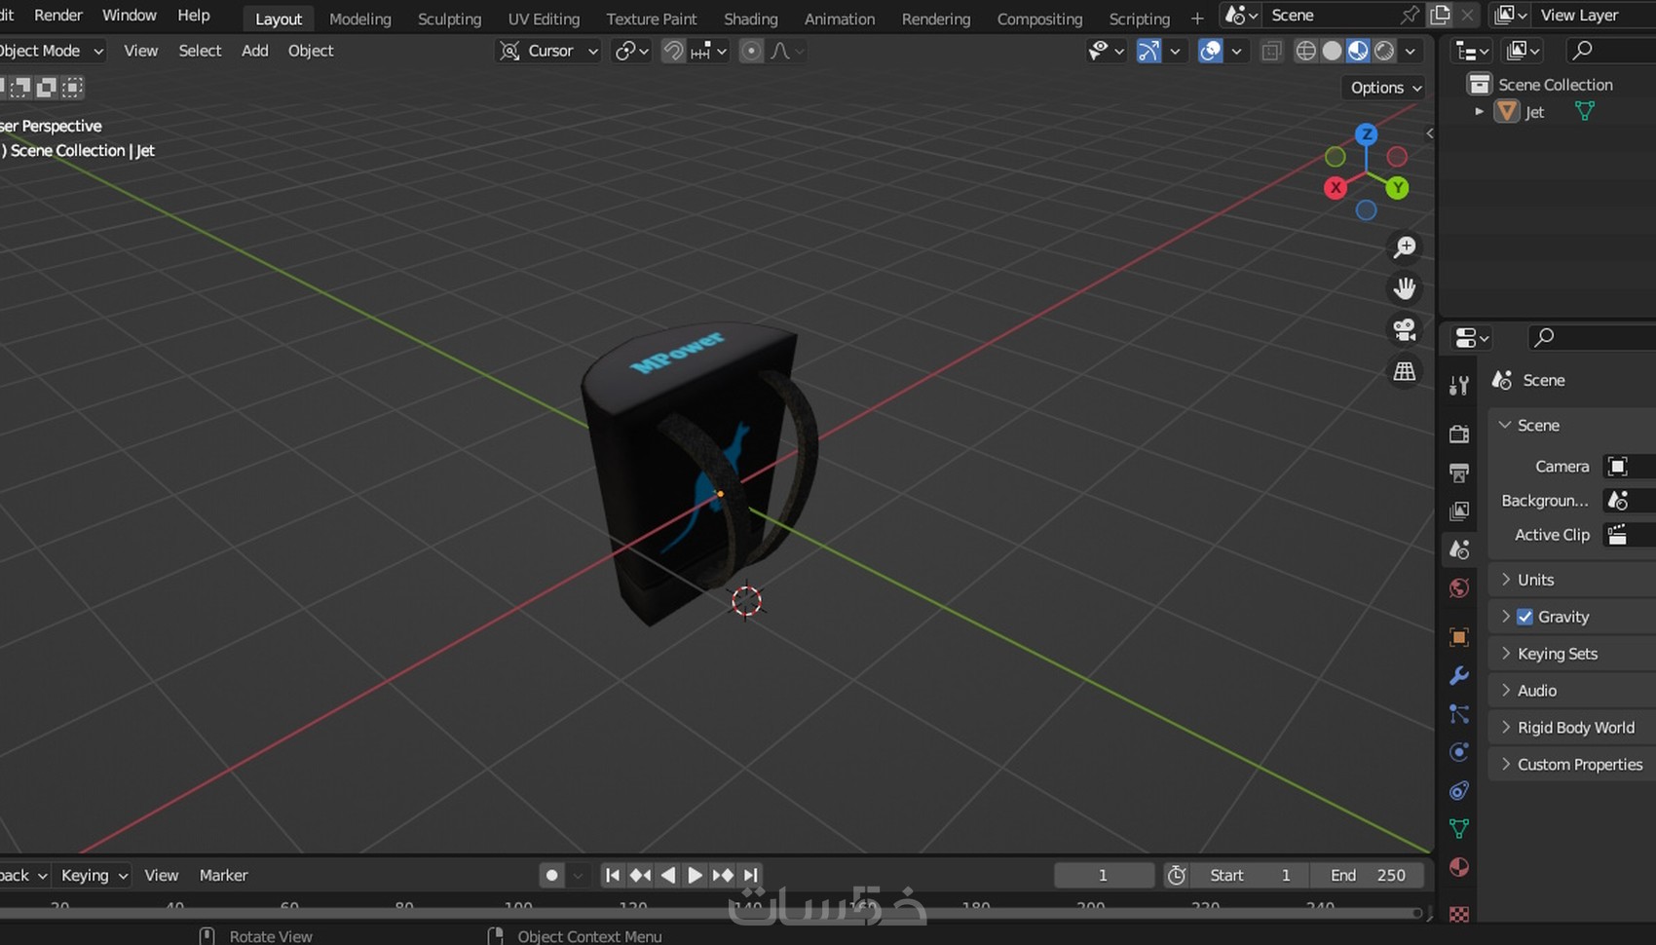The width and height of the screenshot is (1656, 945).
Task: Open the Object Constraint properties tab
Action: click(1459, 790)
